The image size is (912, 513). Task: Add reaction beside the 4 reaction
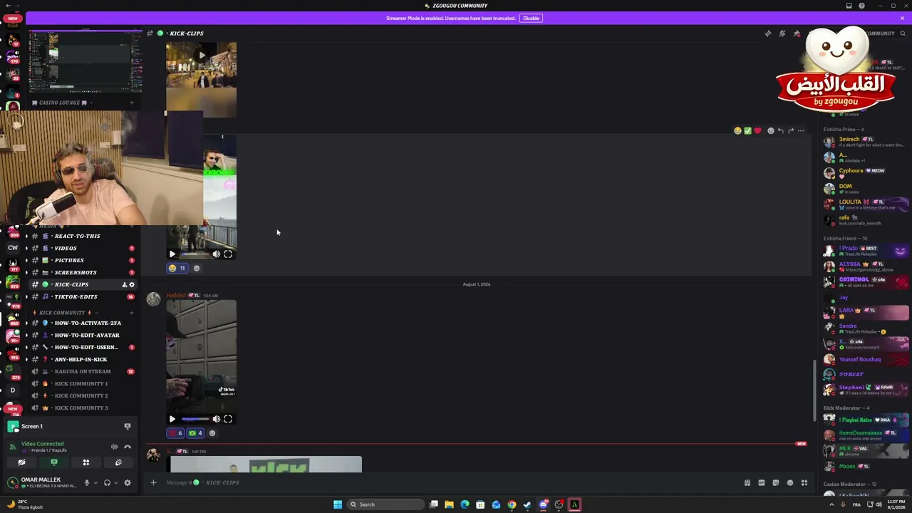pos(212,433)
